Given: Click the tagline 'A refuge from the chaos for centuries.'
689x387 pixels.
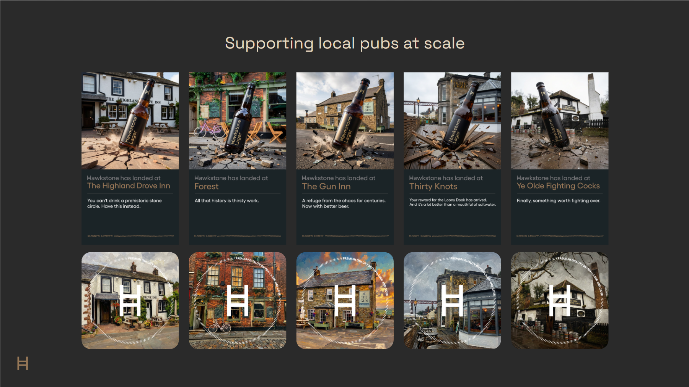Looking at the screenshot, I should (344, 201).
